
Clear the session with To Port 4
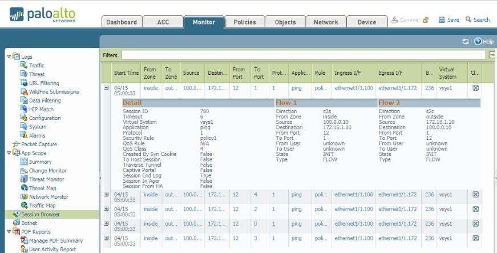pyautogui.click(x=476, y=195)
